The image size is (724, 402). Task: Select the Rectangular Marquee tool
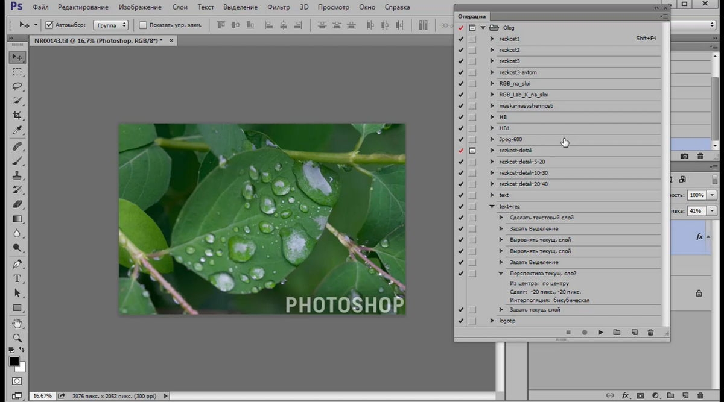[17, 72]
